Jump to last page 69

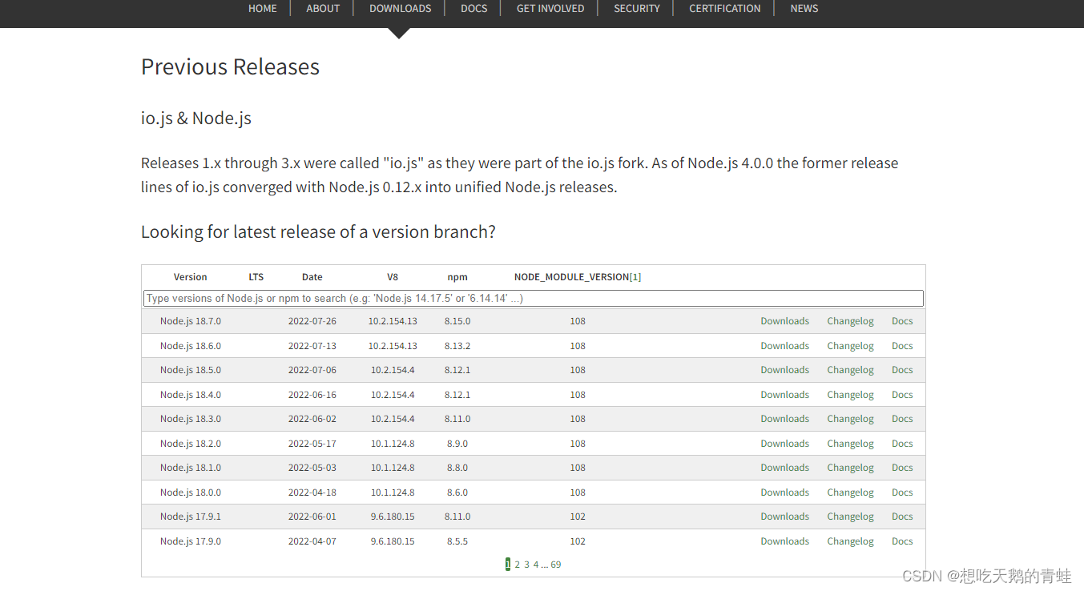(x=556, y=565)
